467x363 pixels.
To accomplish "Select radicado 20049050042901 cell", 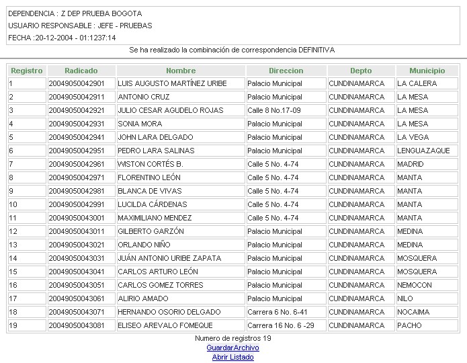I will (x=81, y=83).
